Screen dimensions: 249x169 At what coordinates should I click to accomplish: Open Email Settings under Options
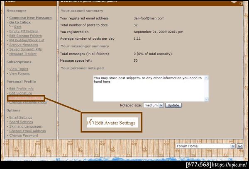coord(21,118)
